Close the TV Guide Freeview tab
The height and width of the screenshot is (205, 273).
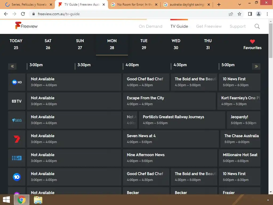104,5
